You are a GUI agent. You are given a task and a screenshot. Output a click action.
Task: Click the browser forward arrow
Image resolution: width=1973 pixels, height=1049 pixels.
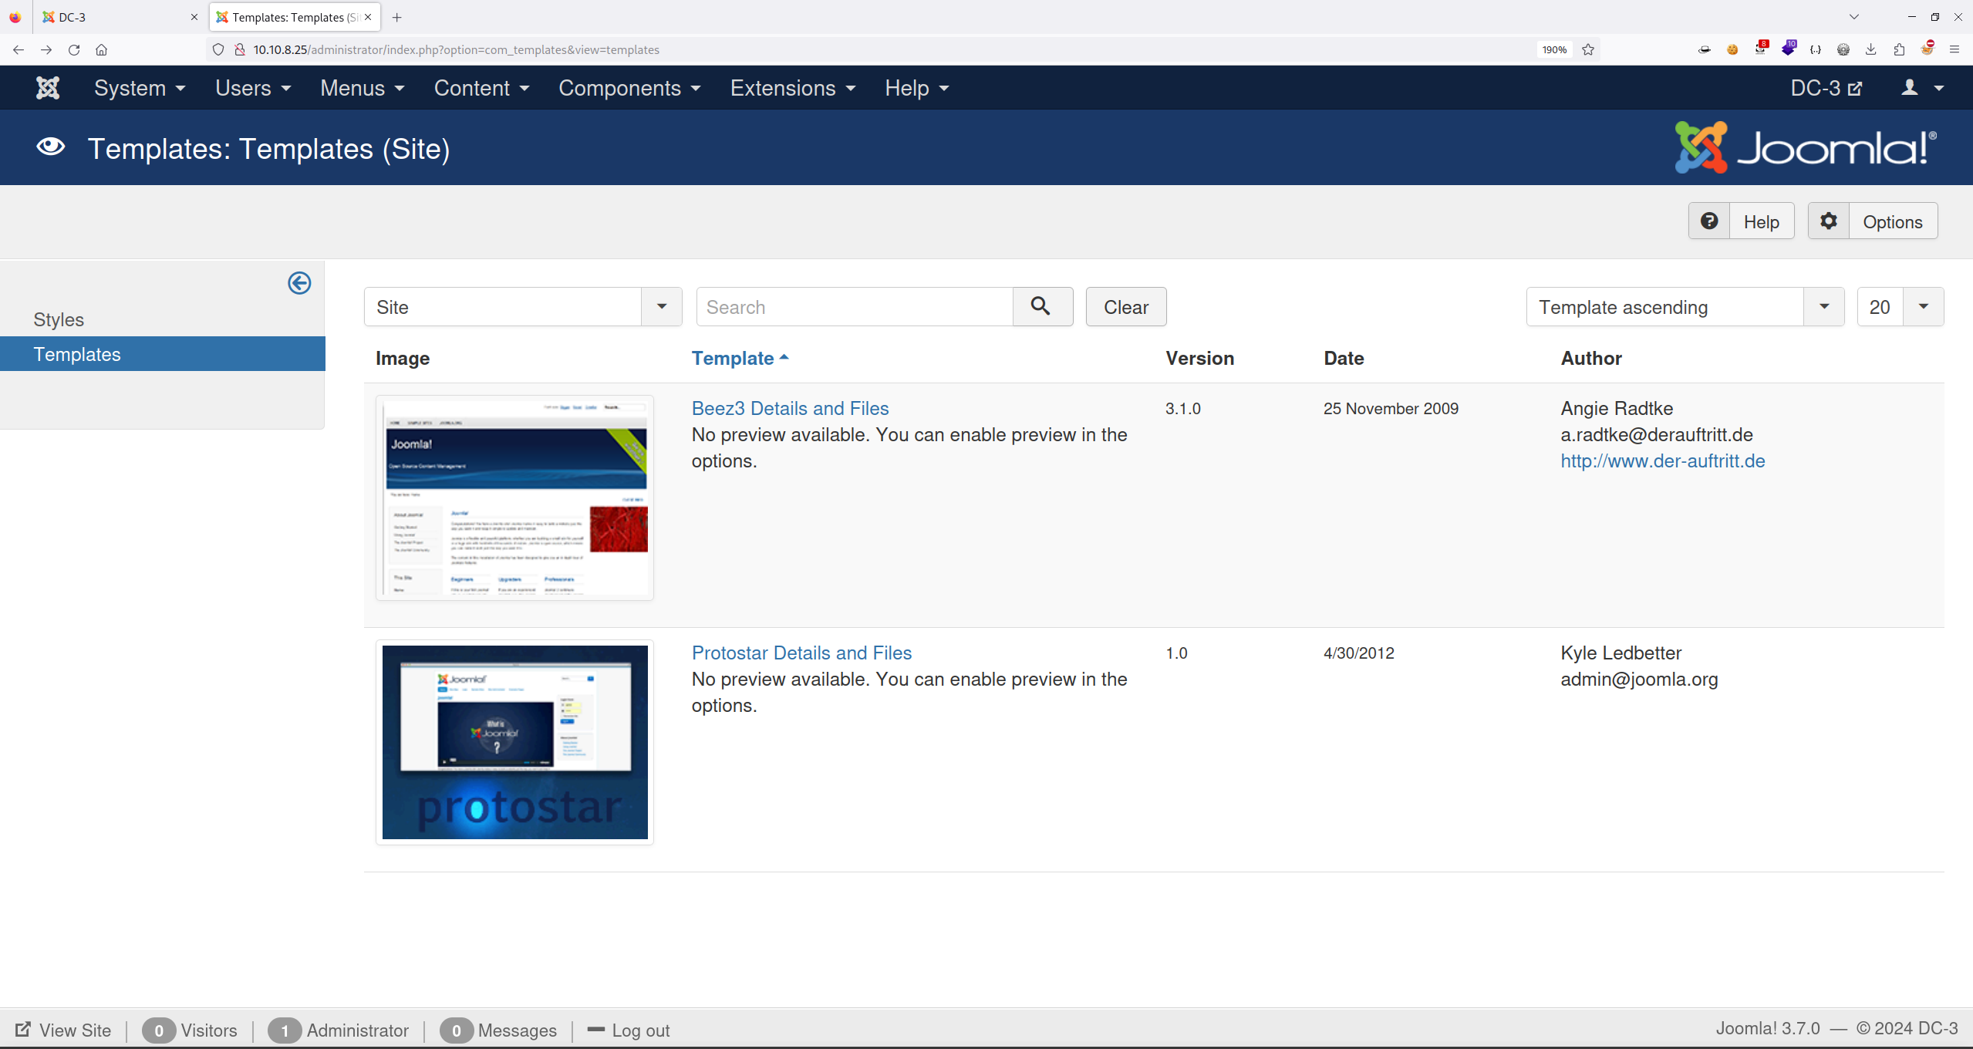coord(46,49)
